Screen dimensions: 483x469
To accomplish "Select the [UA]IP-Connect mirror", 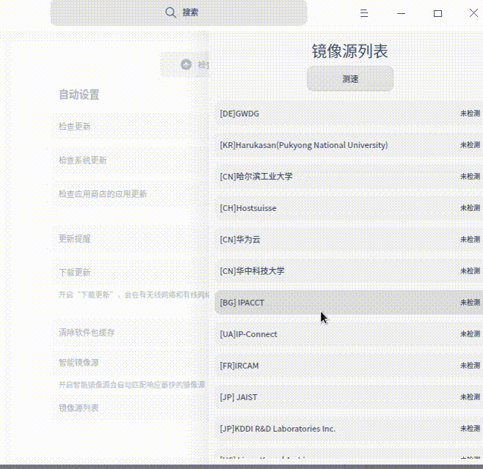I will click(349, 334).
